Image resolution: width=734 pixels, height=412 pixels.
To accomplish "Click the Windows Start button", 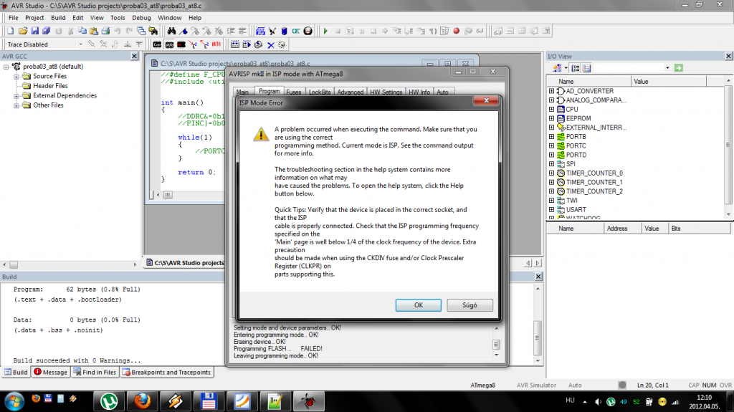I will [x=14, y=401].
